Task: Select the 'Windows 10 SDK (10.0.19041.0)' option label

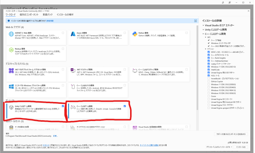Action: click(x=223, y=90)
